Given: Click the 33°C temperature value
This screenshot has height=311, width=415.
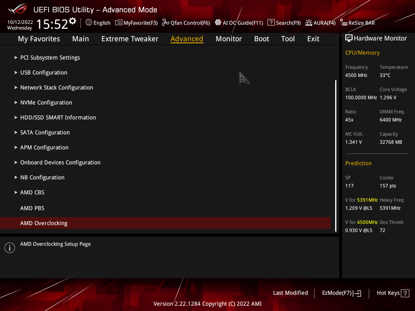Looking at the screenshot, I should coord(385,75).
